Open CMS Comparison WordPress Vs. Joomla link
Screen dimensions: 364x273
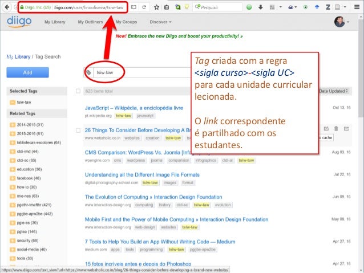[137, 152]
